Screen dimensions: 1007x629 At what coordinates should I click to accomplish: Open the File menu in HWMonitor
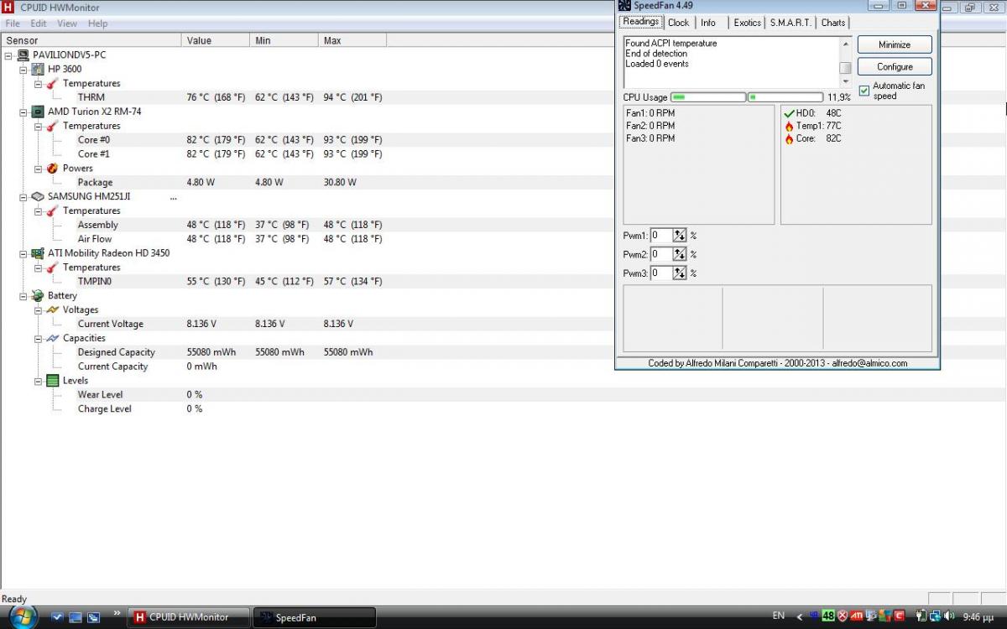coord(13,23)
